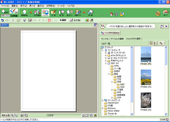Toggle thumbnail grid view in folder panel
The image size is (170, 122).
pyautogui.click(x=151, y=43)
